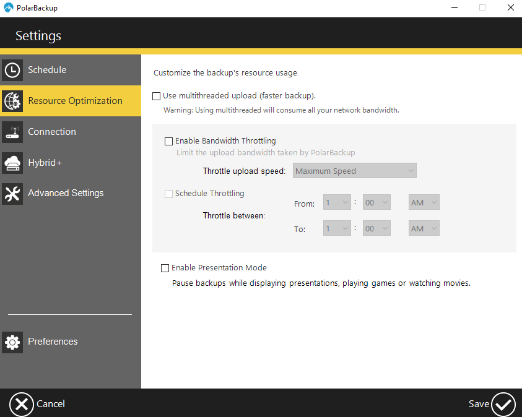Click the 'To:' label
This screenshot has height=417, width=522.
pos(300,229)
